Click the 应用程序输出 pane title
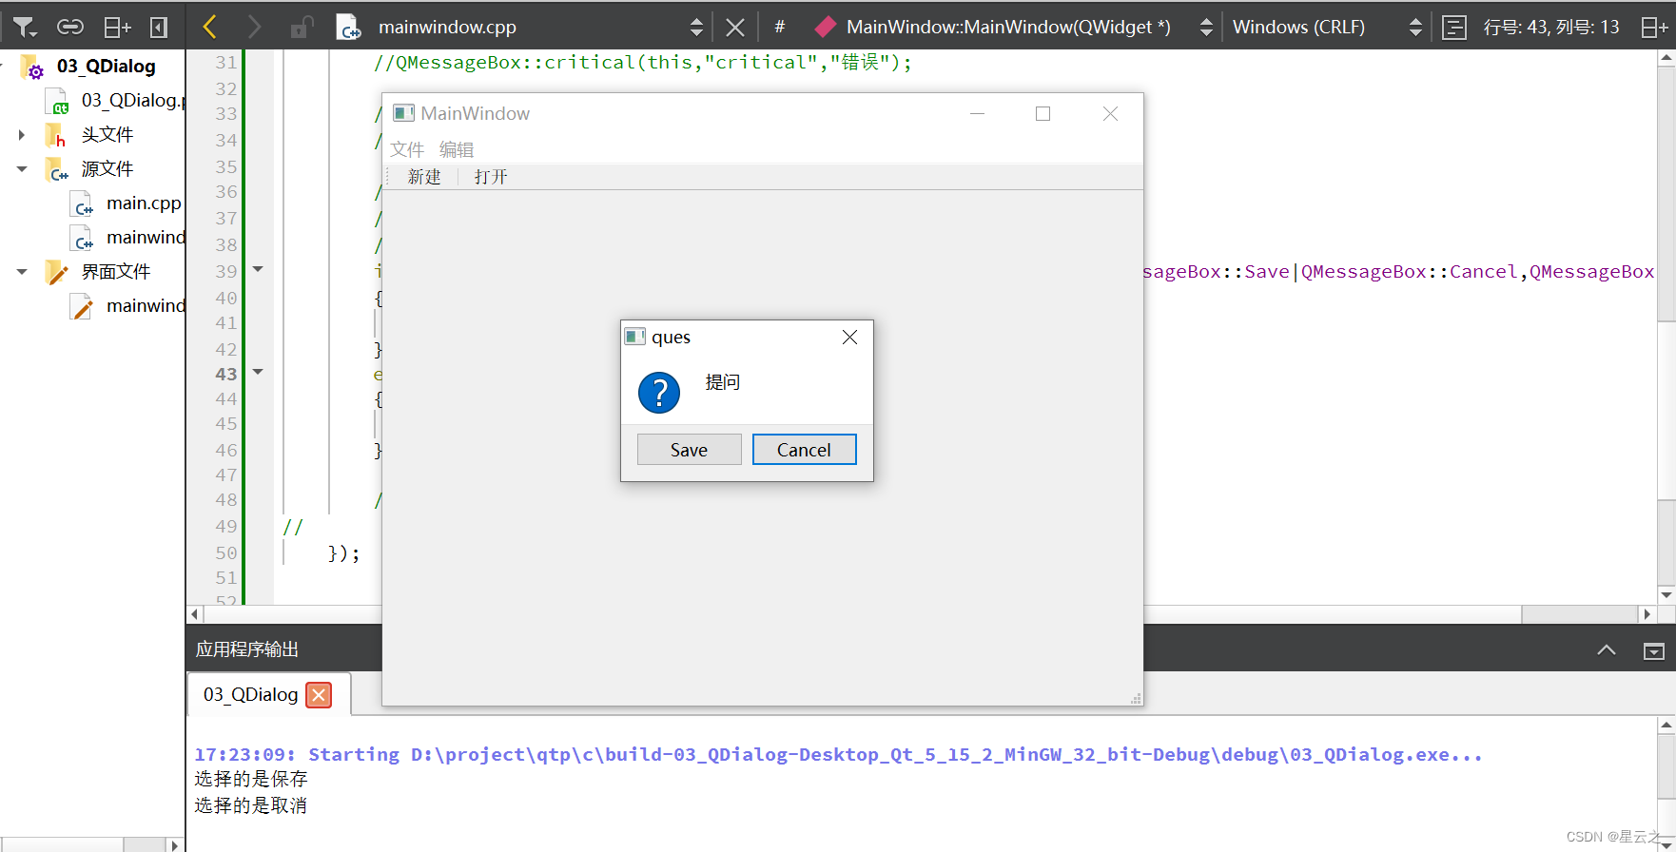Screen dimensions: 1676x852 [x=247, y=649]
